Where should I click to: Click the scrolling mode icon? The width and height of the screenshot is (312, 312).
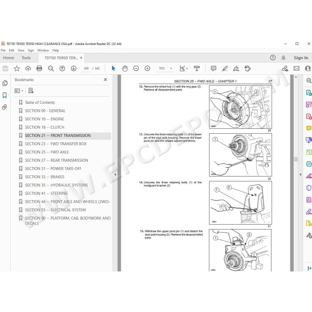(197, 69)
